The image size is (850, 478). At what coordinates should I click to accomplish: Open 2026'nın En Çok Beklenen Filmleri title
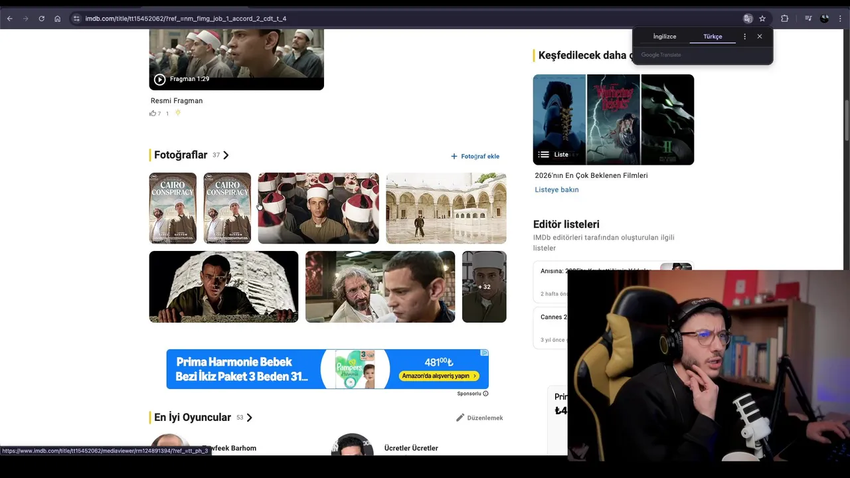click(x=591, y=175)
